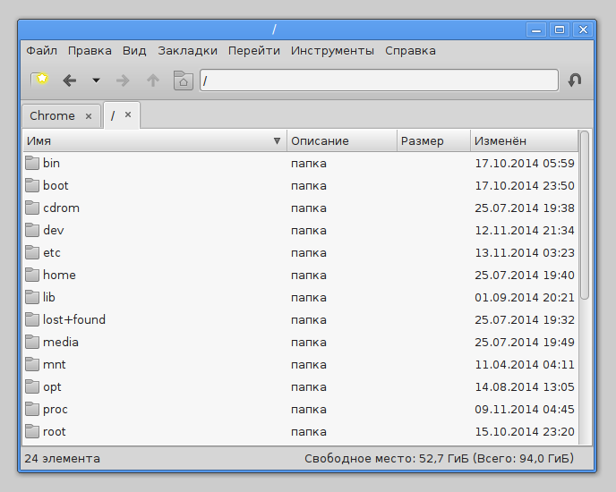Click папка description in the opt row
Viewport: 616px width, 492px height.
click(x=309, y=387)
